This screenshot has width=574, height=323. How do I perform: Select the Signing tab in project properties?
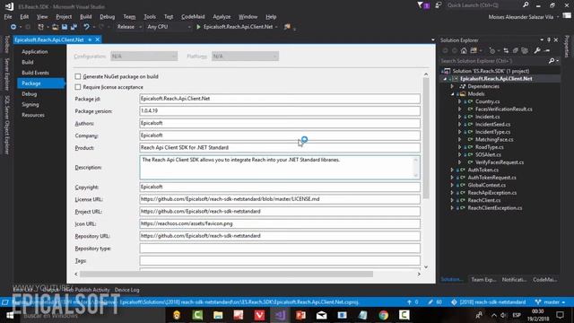coord(30,105)
